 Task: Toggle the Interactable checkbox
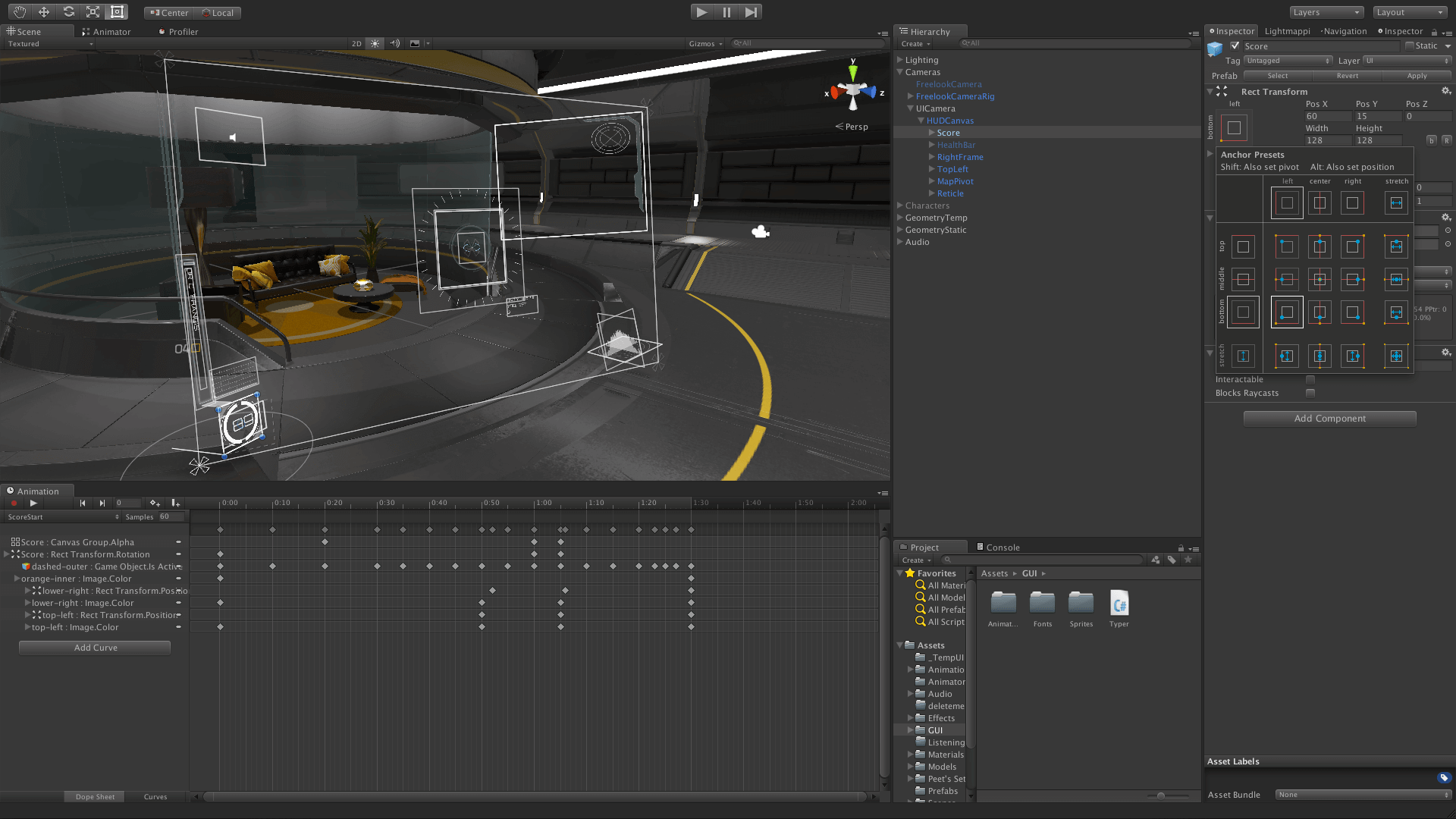click(x=1310, y=379)
